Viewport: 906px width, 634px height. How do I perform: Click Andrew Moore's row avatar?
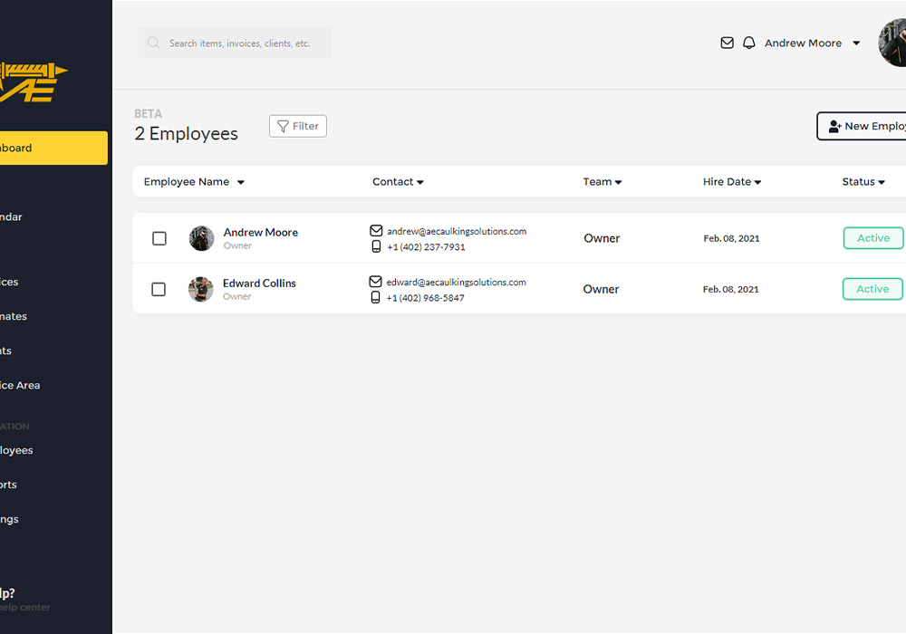coord(201,238)
